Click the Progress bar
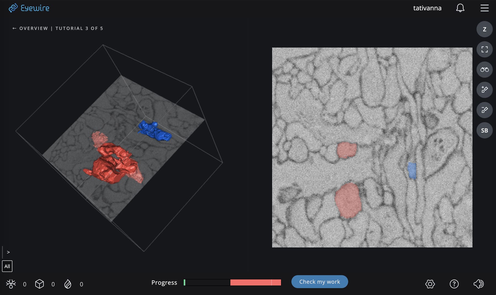The height and width of the screenshot is (295, 496). [x=232, y=282]
